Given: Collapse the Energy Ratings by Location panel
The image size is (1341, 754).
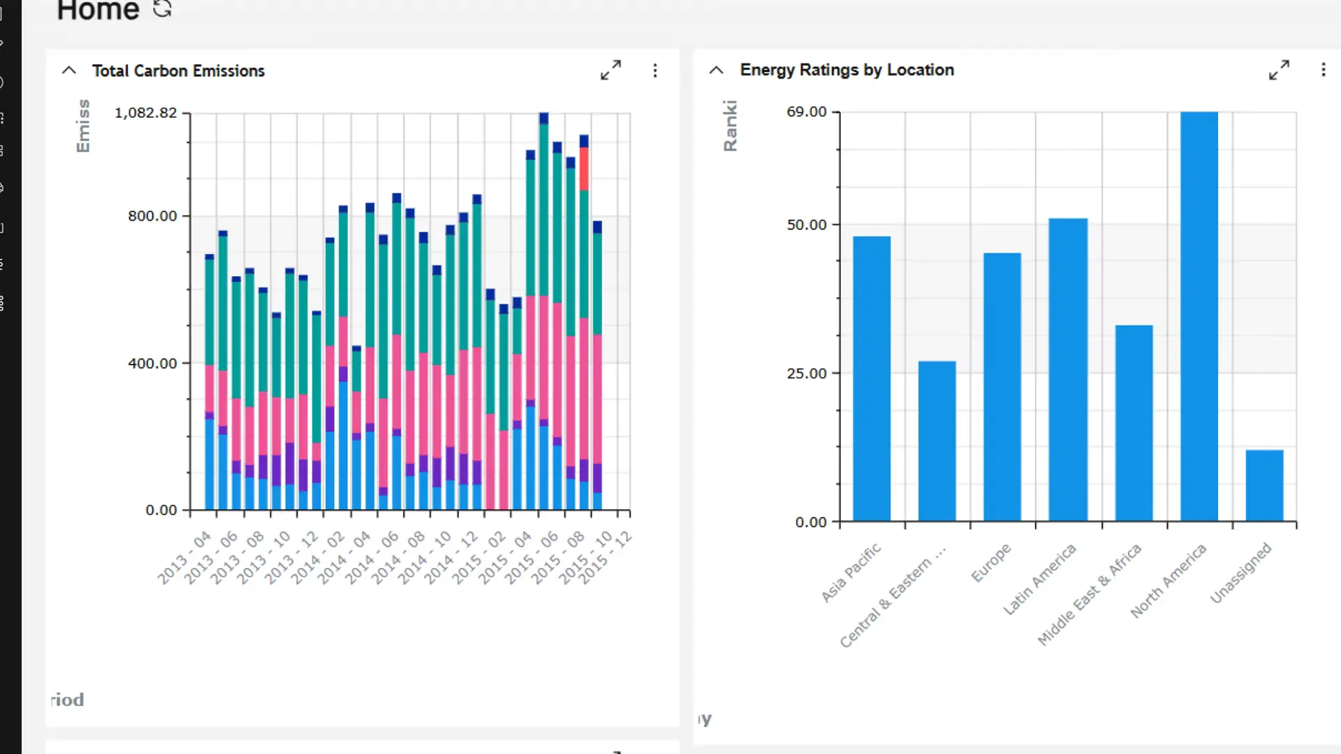Looking at the screenshot, I should coord(716,70).
